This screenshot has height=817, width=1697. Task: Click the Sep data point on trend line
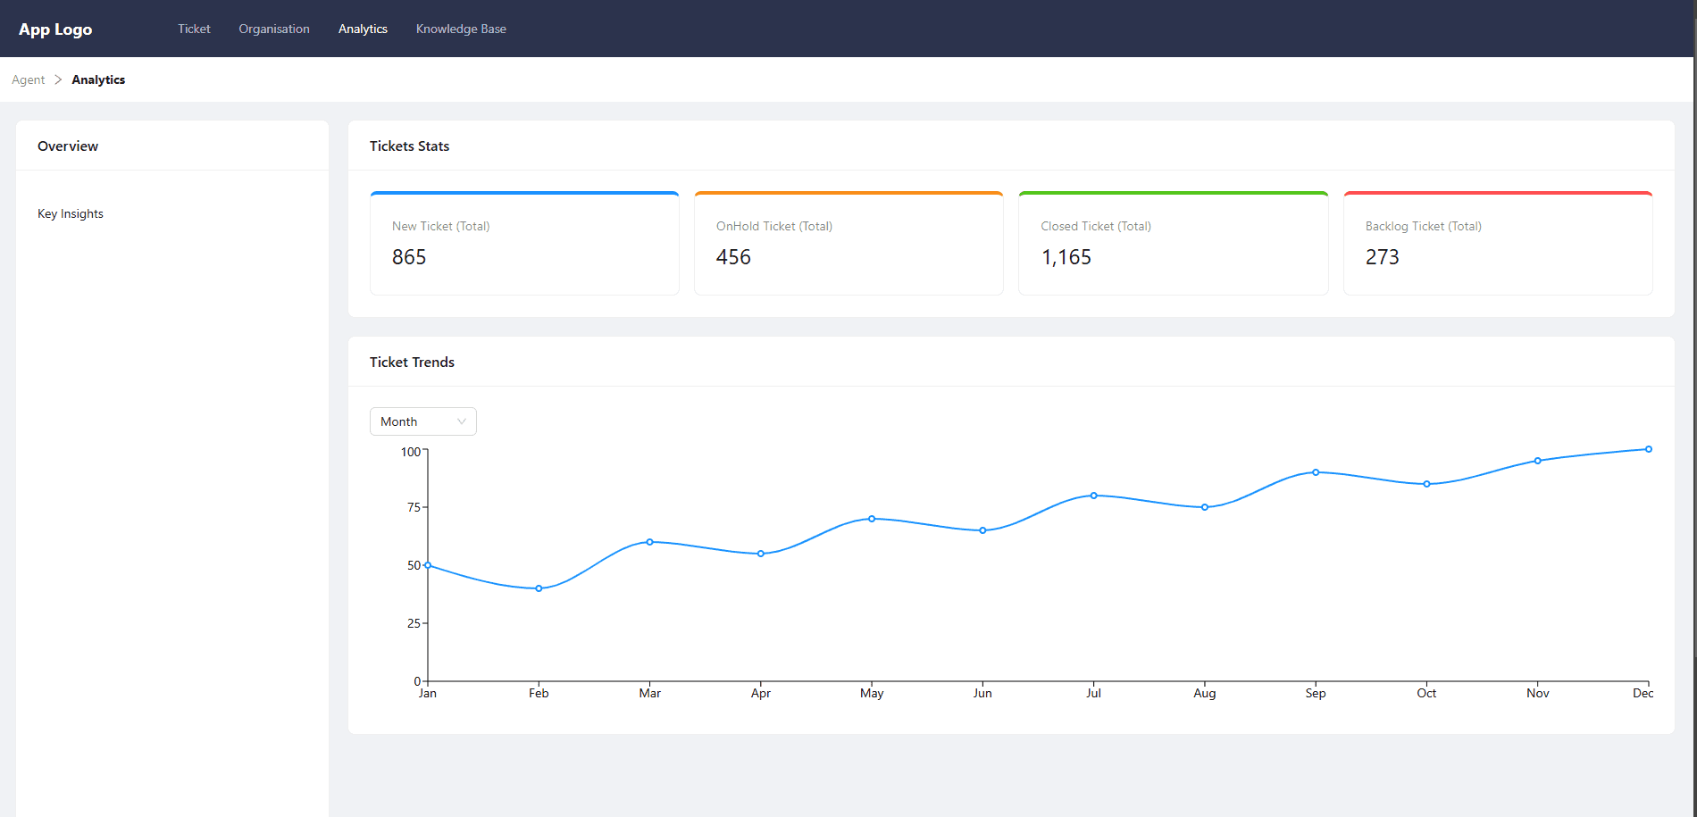(x=1316, y=472)
